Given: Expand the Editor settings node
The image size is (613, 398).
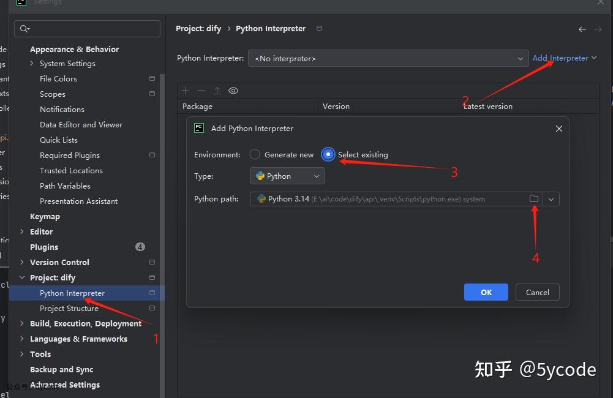Looking at the screenshot, I should click(x=22, y=231).
